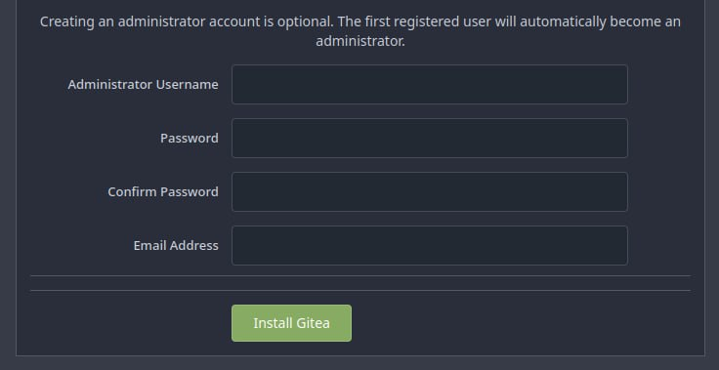Place cursor in the admin username textbox
Viewport: 719px width, 370px height.
(430, 84)
